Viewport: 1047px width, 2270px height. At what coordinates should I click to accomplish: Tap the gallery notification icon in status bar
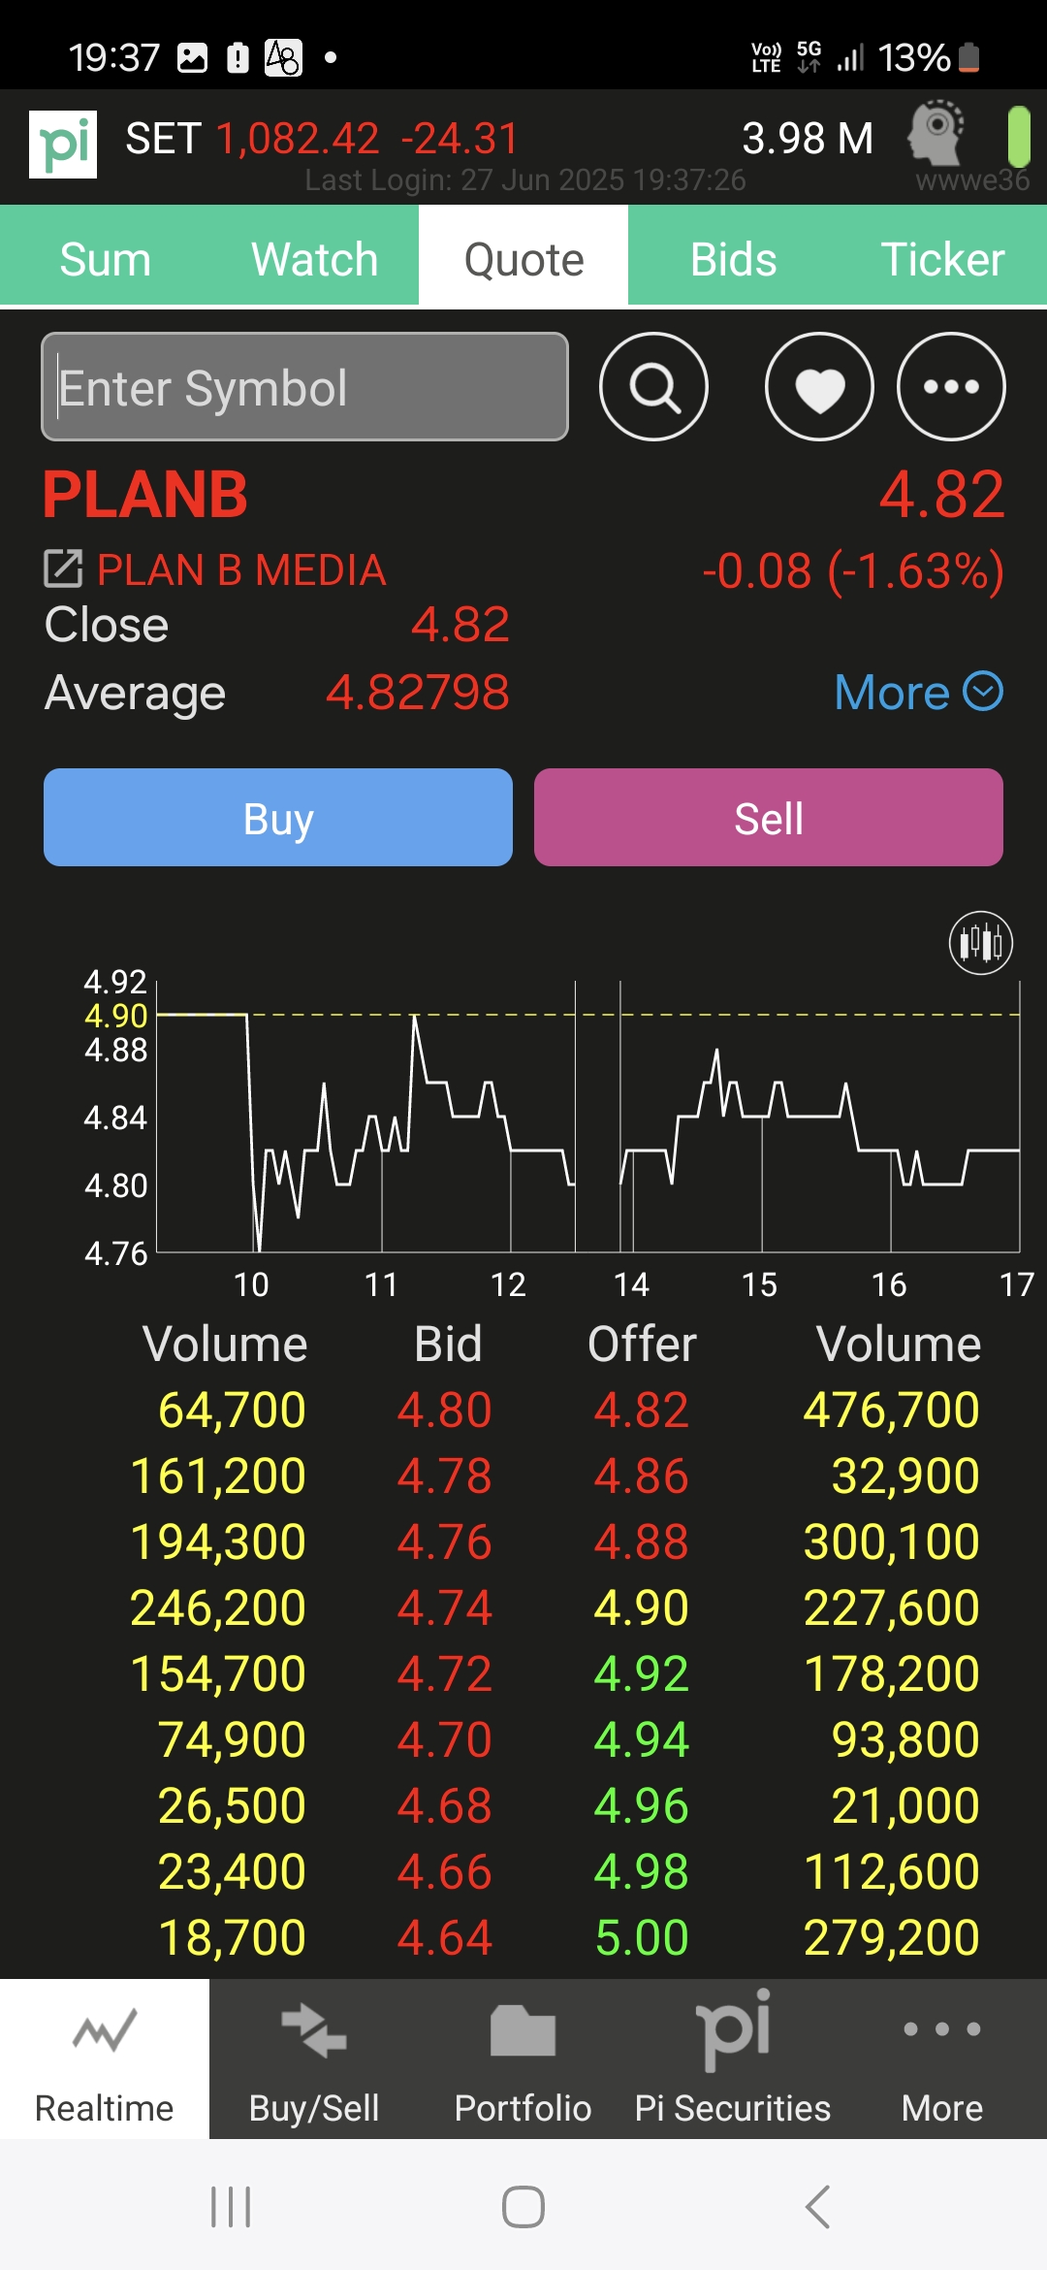click(192, 58)
